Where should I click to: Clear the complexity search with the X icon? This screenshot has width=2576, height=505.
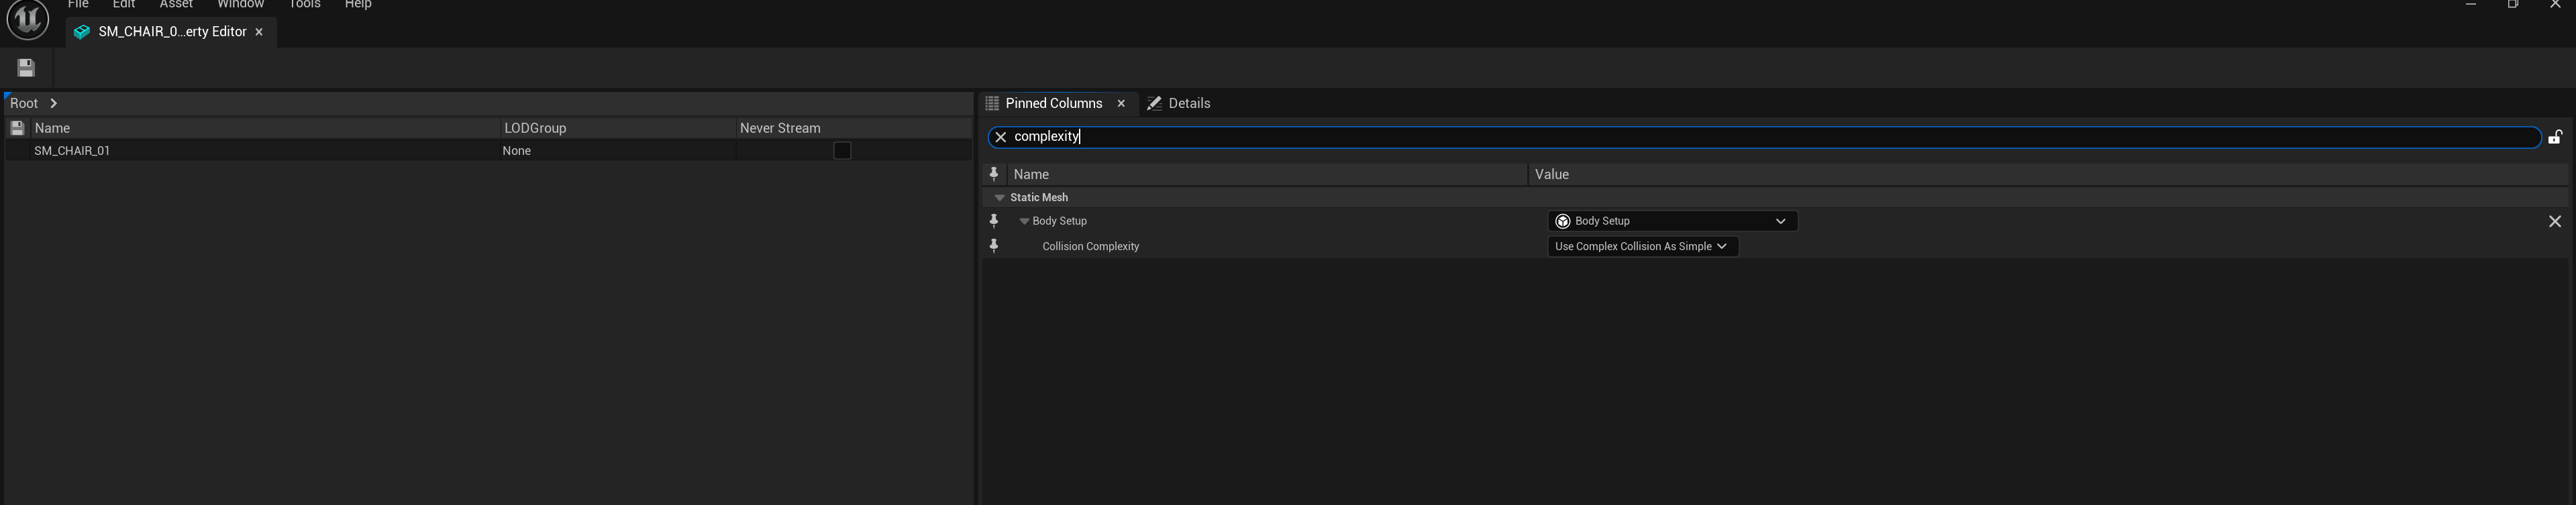tap(1000, 137)
